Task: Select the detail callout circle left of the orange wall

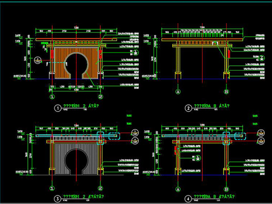Action: (38, 61)
